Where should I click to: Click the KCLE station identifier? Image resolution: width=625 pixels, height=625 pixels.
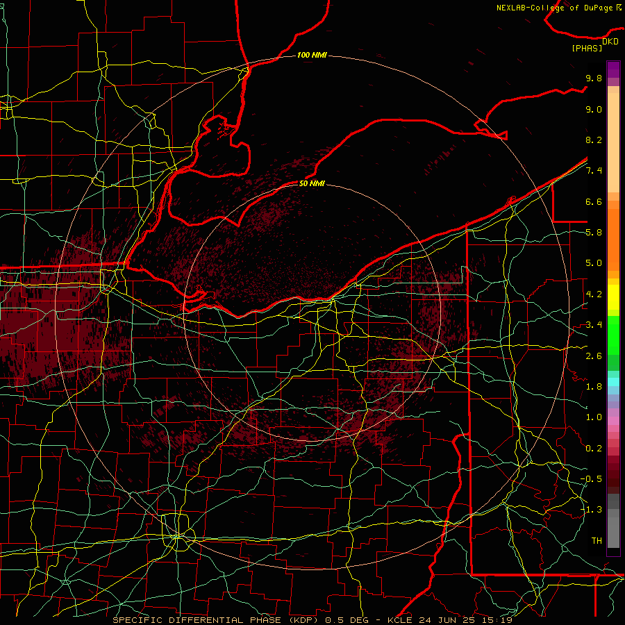tap(401, 620)
